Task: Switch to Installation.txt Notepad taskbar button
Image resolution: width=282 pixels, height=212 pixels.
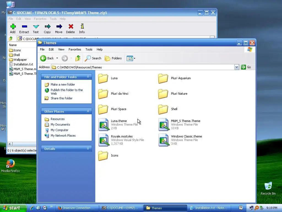Action: [209, 208]
